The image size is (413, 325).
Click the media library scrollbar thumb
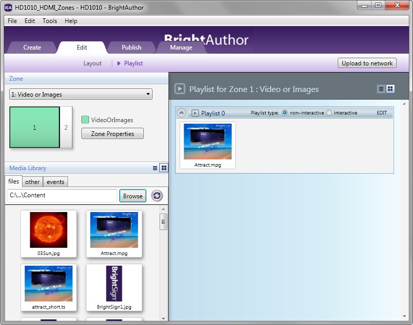164,222
